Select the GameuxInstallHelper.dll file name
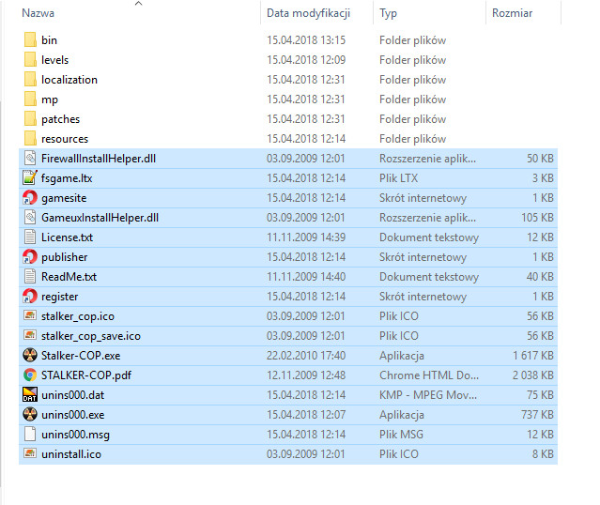Image resolution: width=600 pixels, height=505 pixels. point(100,218)
